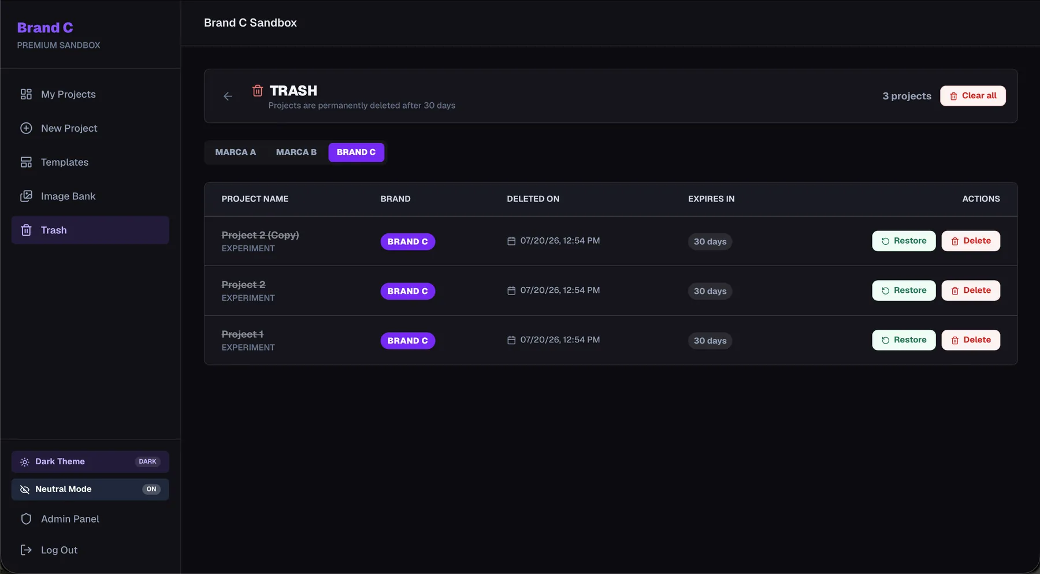Log out via the Log Out link
Viewport: 1040px width, 574px height.
point(90,550)
